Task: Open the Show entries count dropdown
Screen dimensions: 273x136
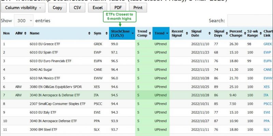Action: point(24,20)
